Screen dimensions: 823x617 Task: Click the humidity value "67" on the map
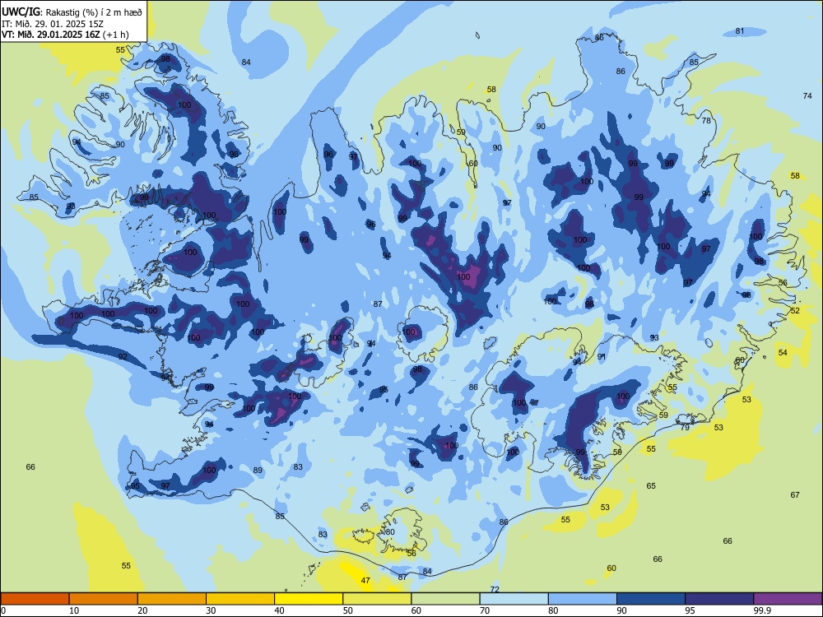click(x=795, y=494)
